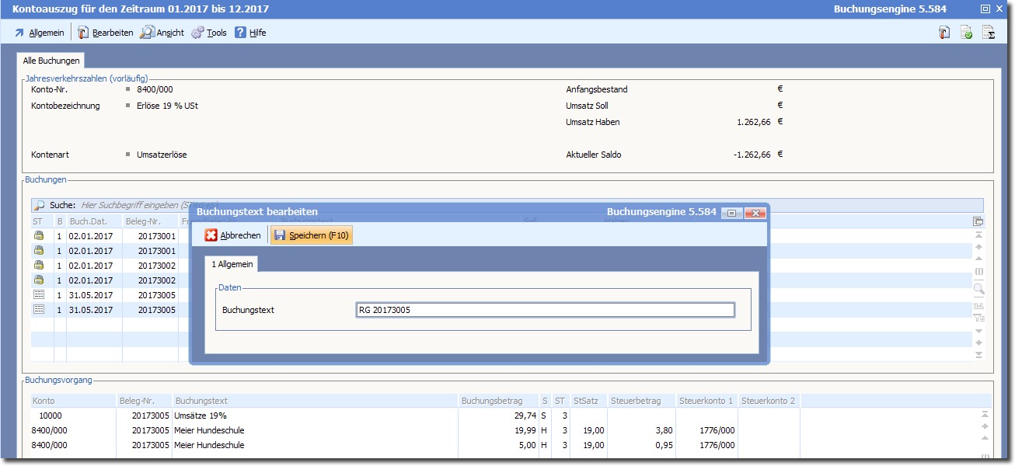Click the document with green checkmark icon
This screenshot has width=1015, height=466.
(x=966, y=33)
